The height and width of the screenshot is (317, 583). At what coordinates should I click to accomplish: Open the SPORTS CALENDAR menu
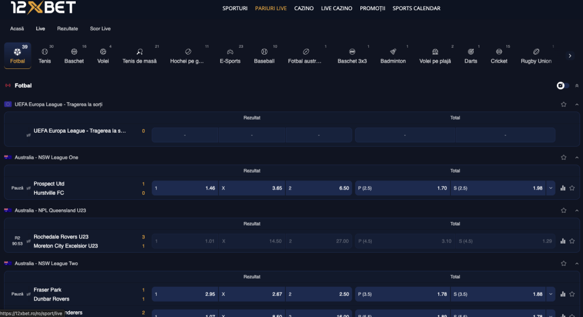(416, 8)
